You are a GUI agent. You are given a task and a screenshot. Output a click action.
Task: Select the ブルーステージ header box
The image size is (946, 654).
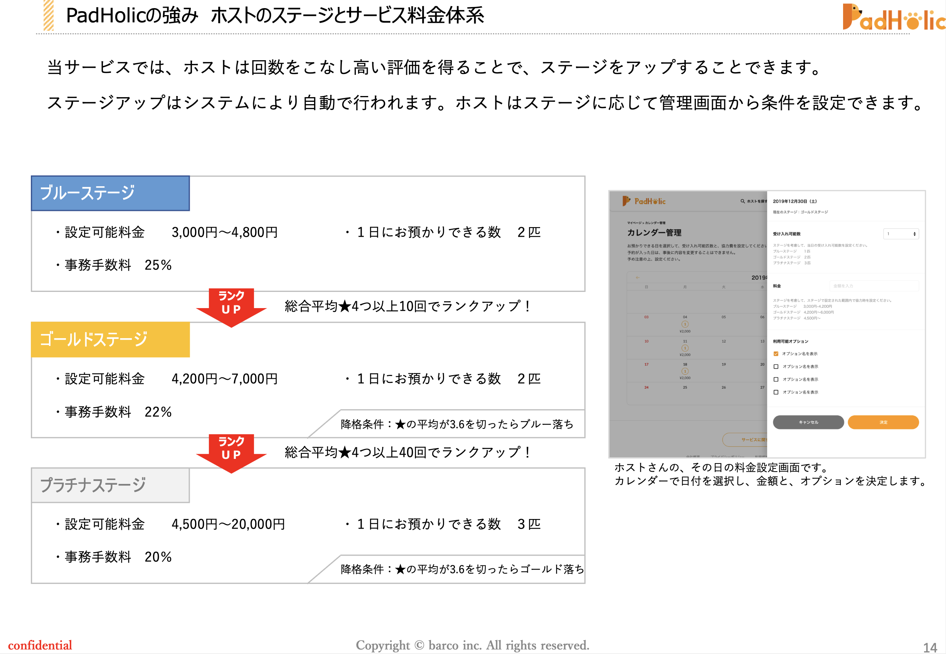click(110, 194)
